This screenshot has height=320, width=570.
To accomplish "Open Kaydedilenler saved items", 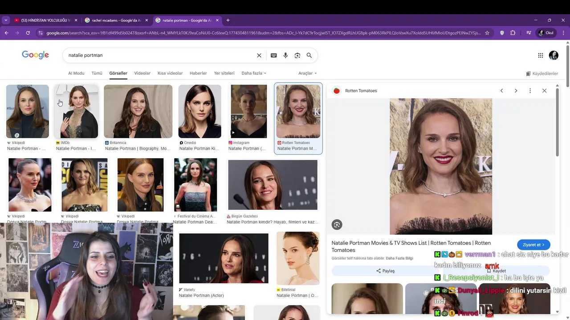I will [542, 74].
